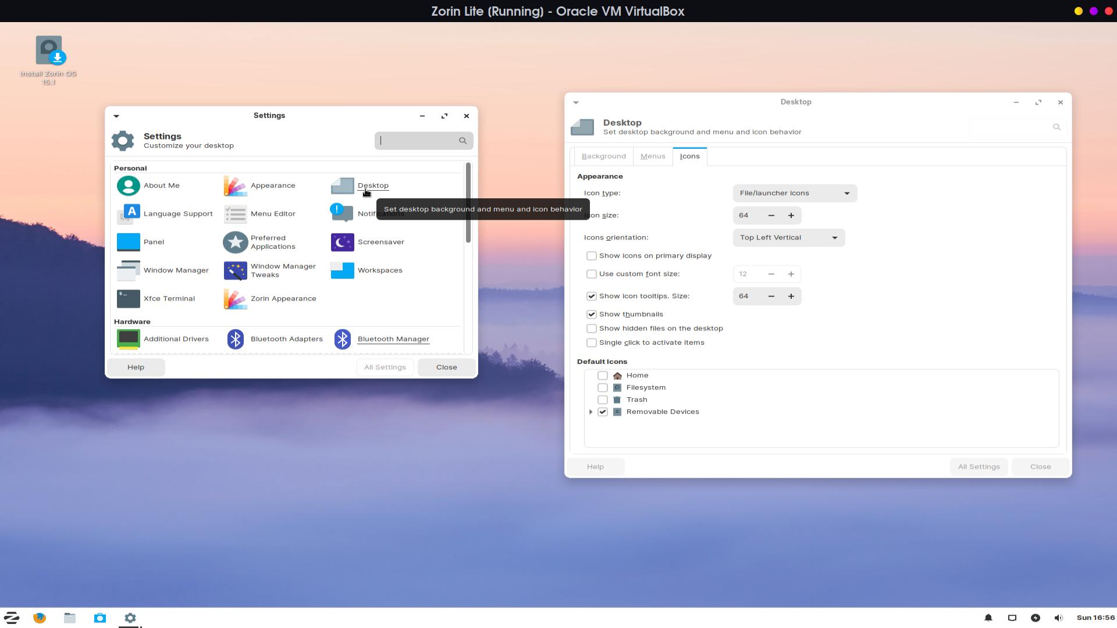This screenshot has height=628, width=1117.
Task: Increase icon size using plus stepper
Action: pos(791,215)
